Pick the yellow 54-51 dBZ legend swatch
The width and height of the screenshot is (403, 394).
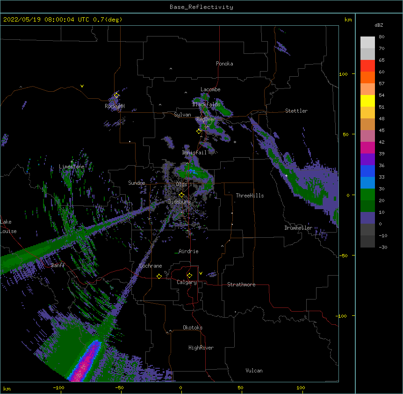(367, 101)
